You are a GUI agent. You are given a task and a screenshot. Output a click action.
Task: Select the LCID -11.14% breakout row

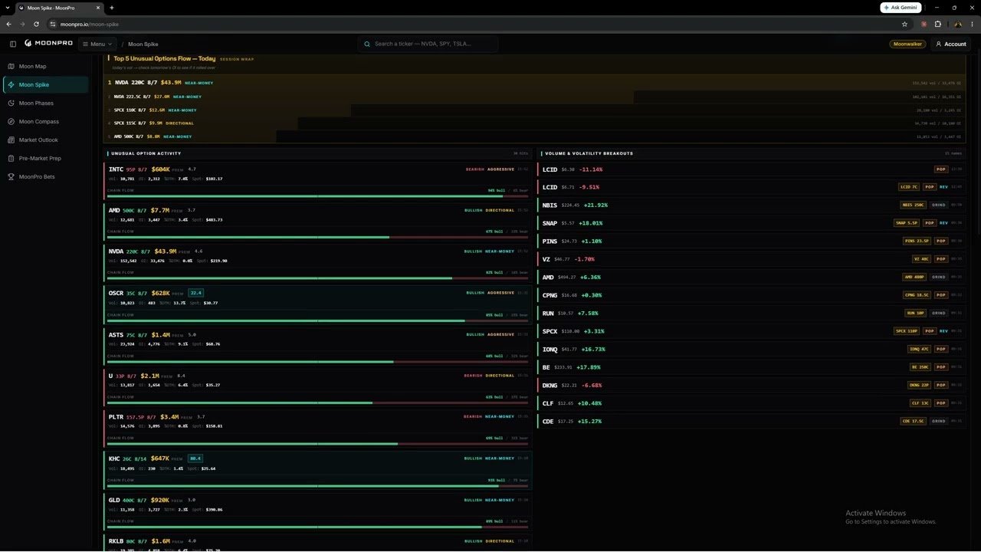pos(752,169)
